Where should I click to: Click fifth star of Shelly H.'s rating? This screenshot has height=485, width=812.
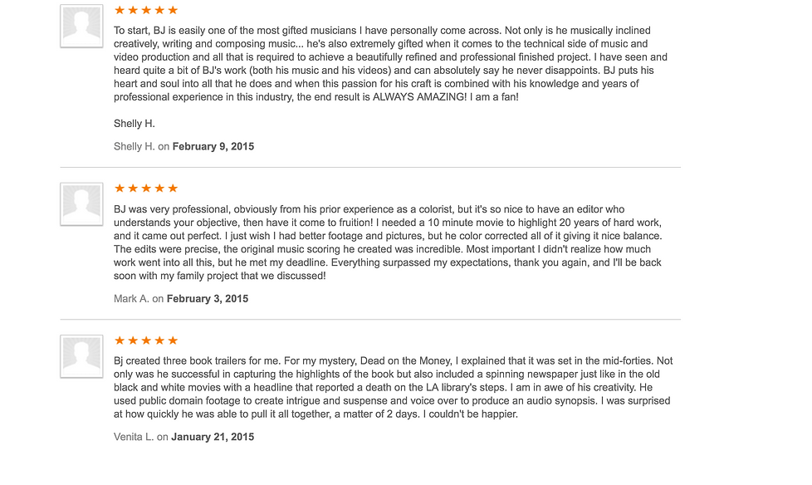point(173,10)
